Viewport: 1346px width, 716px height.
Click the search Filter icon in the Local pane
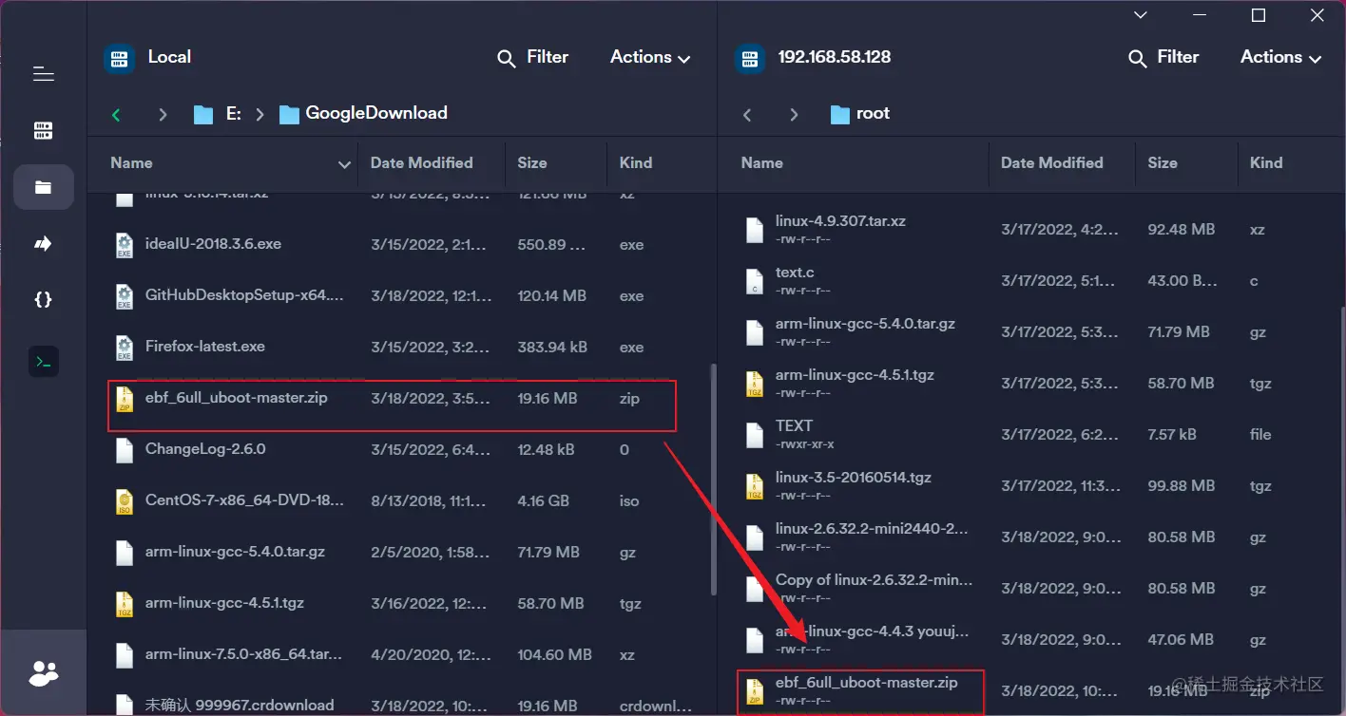coord(507,59)
